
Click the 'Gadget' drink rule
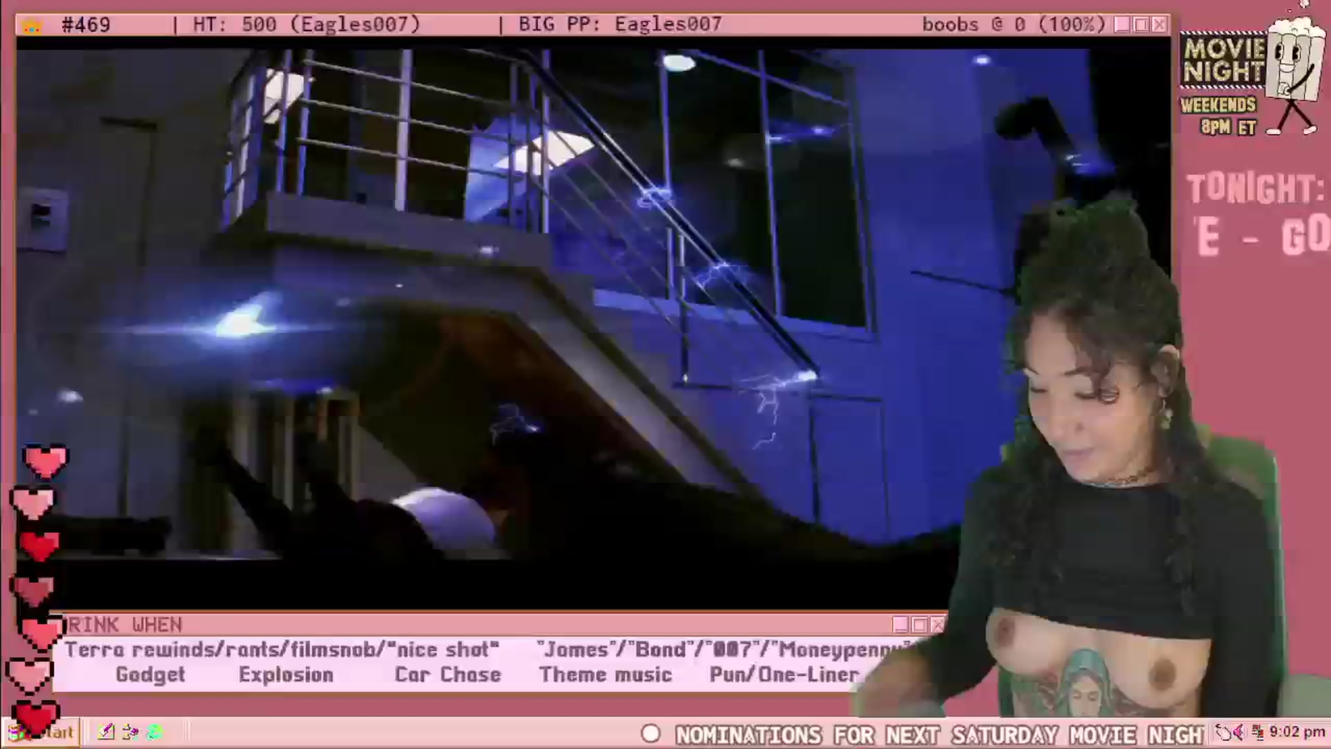150,675
